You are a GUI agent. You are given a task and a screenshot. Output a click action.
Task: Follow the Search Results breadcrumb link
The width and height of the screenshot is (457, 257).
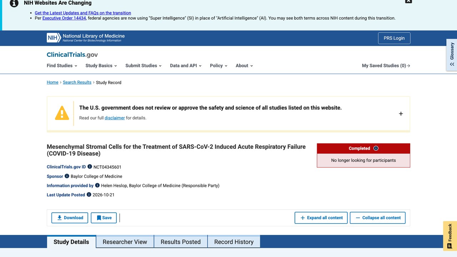77,82
